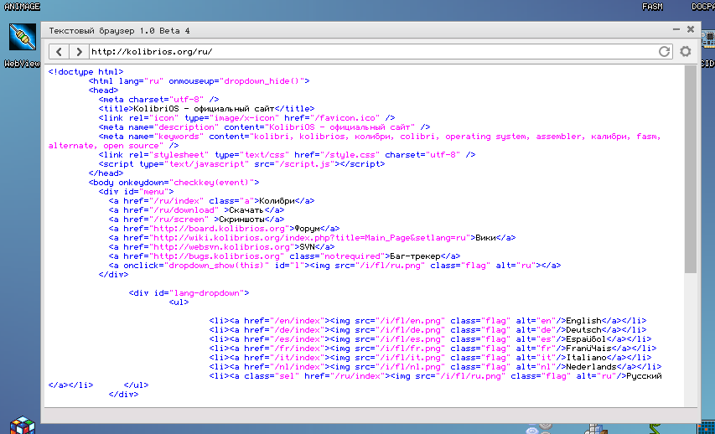Open the Rubik's cube icon on the desktop

coord(23,425)
